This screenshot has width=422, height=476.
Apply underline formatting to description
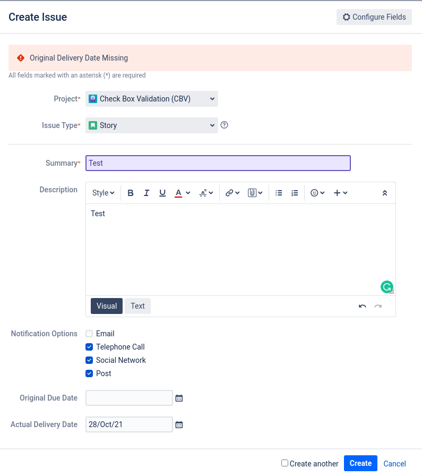pyautogui.click(x=162, y=193)
